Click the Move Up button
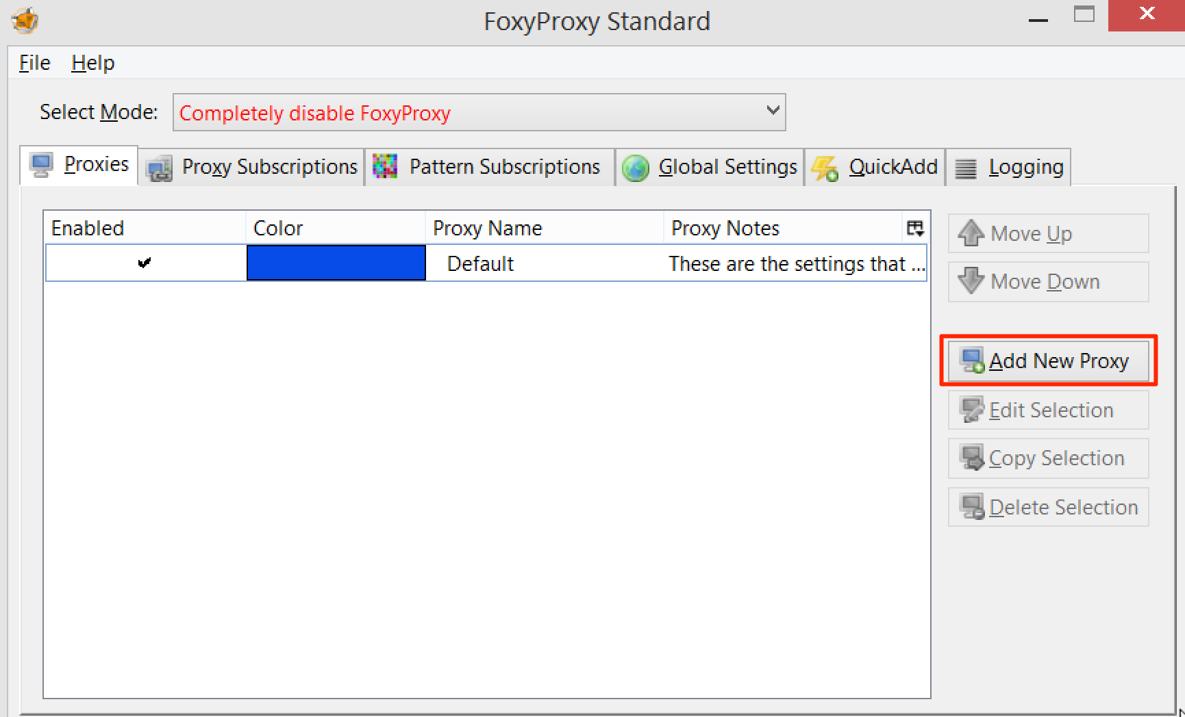 click(1048, 233)
